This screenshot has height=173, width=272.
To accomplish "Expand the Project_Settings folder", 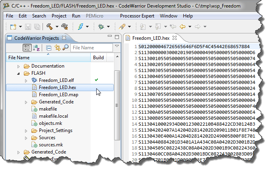I will click(x=26, y=131).
